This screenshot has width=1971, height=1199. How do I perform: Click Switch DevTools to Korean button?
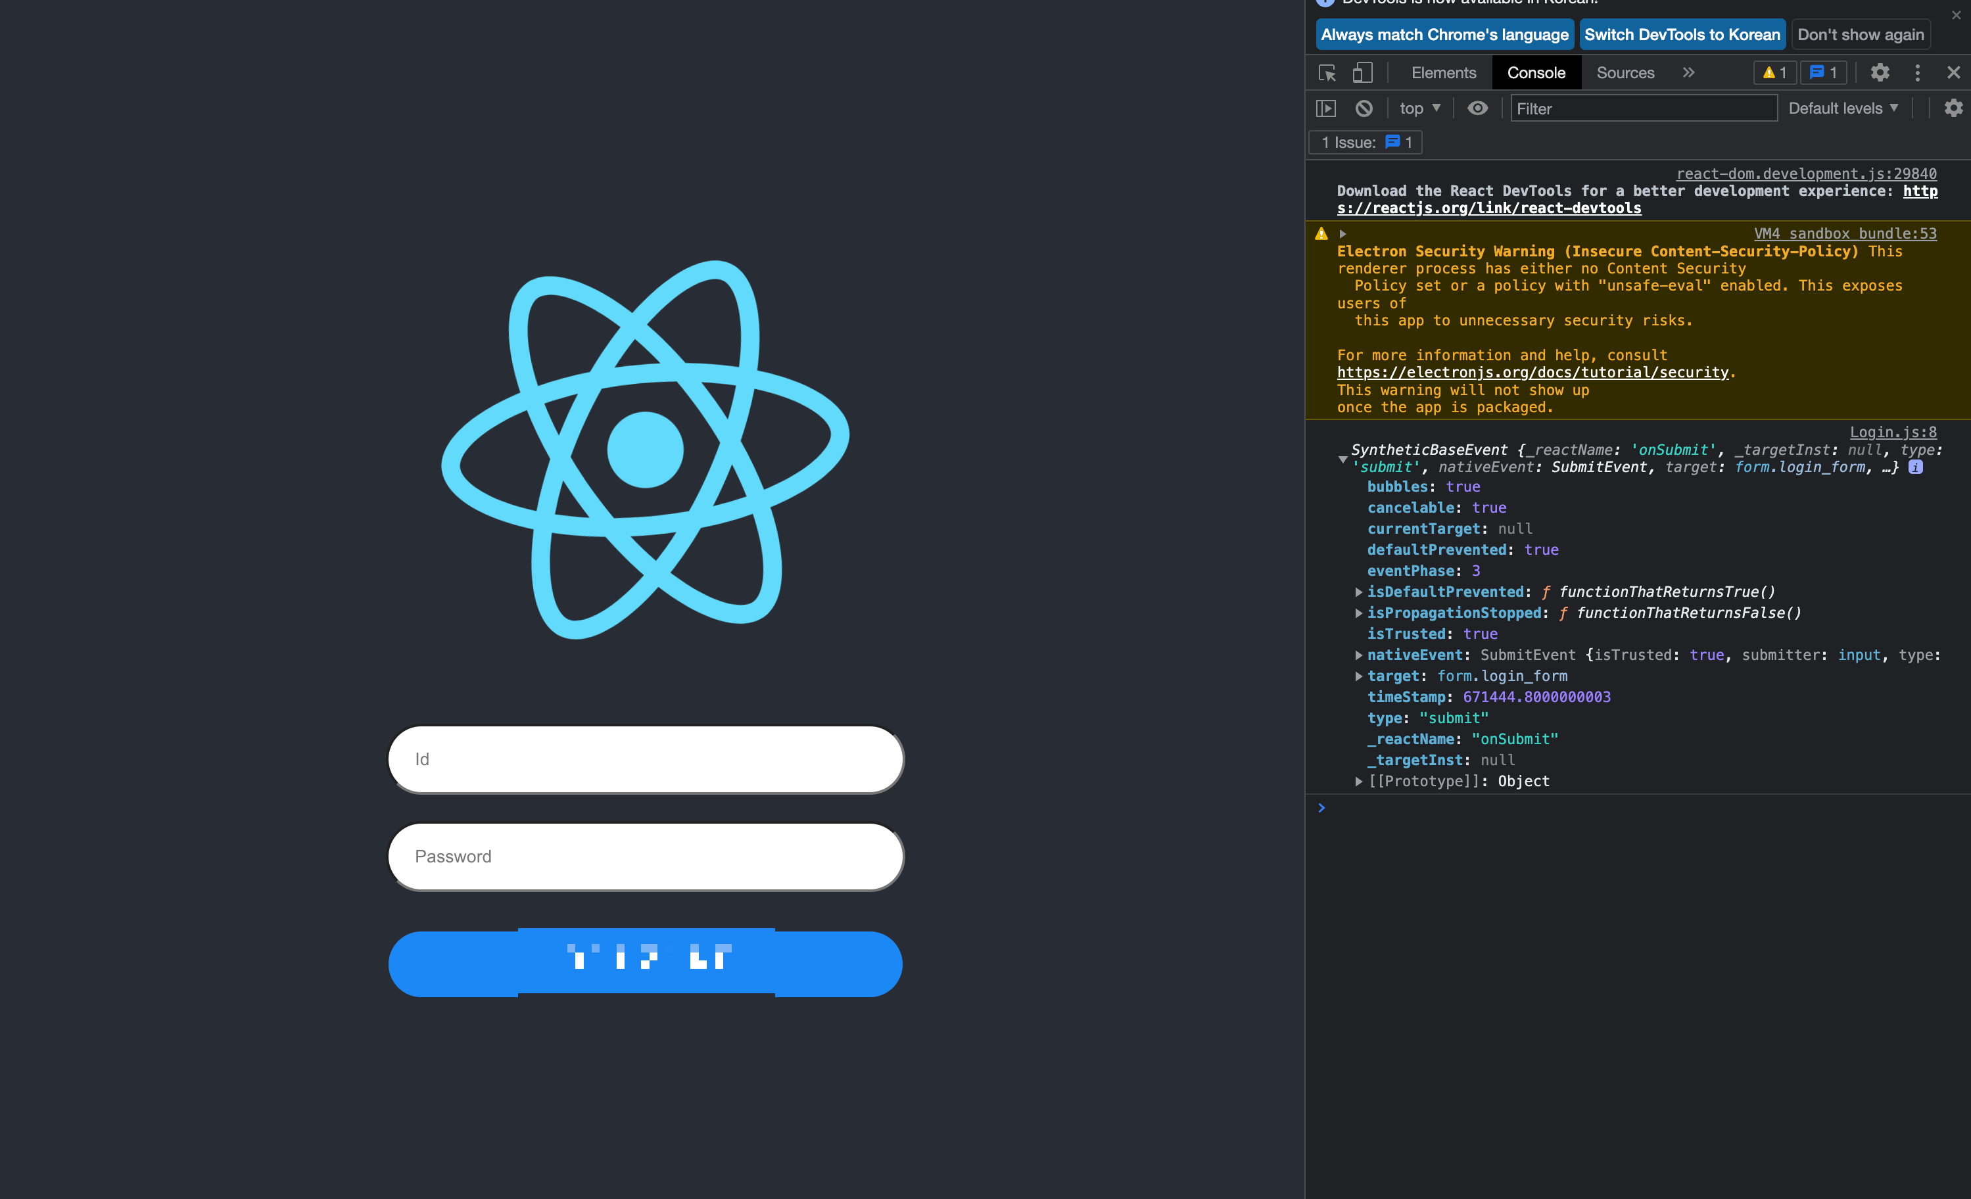coord(1682,34)
